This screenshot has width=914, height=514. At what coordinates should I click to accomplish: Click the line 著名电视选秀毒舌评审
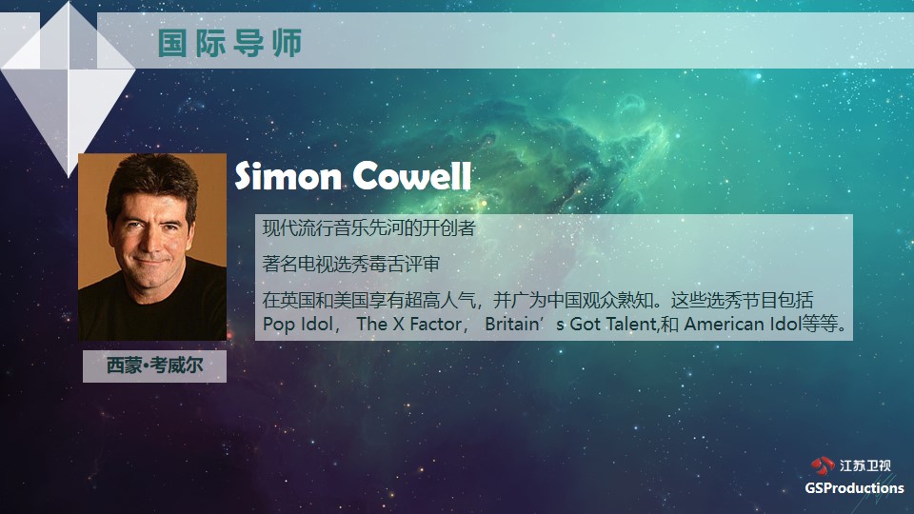pos(351,264)
